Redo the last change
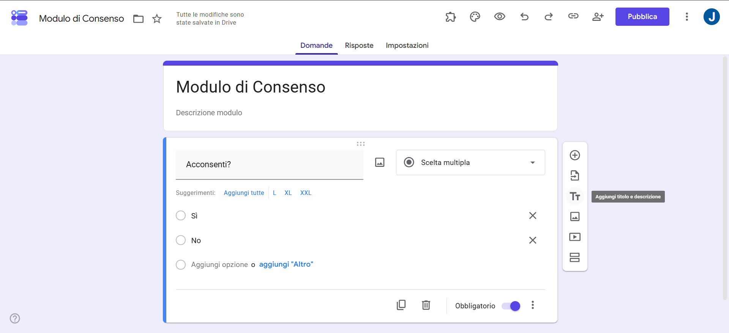Viewport: 729px width, 333px height. pyautogui.click(x=549, y=16)
